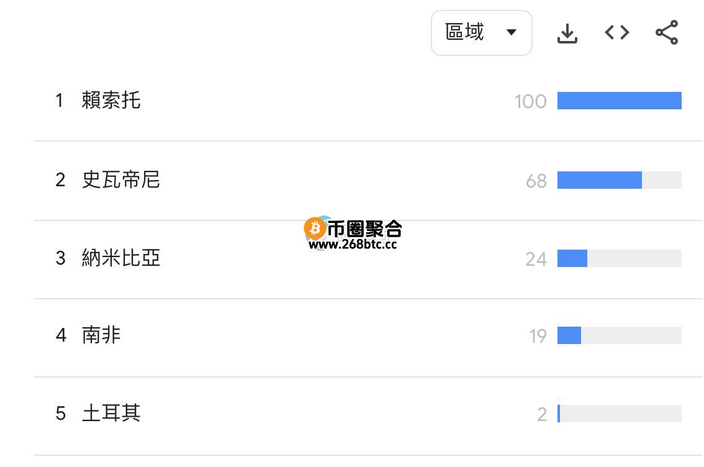This screenshot has height=467, width=704.
Task: Open the 區域 dropdown
Action: click(x=481, y=33)
